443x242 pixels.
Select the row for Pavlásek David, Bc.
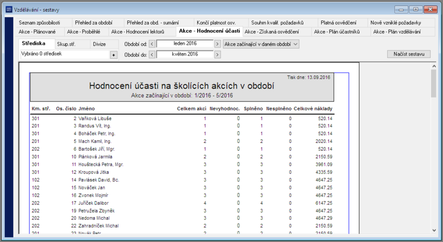pyautogui.click(x=182, y=180)
